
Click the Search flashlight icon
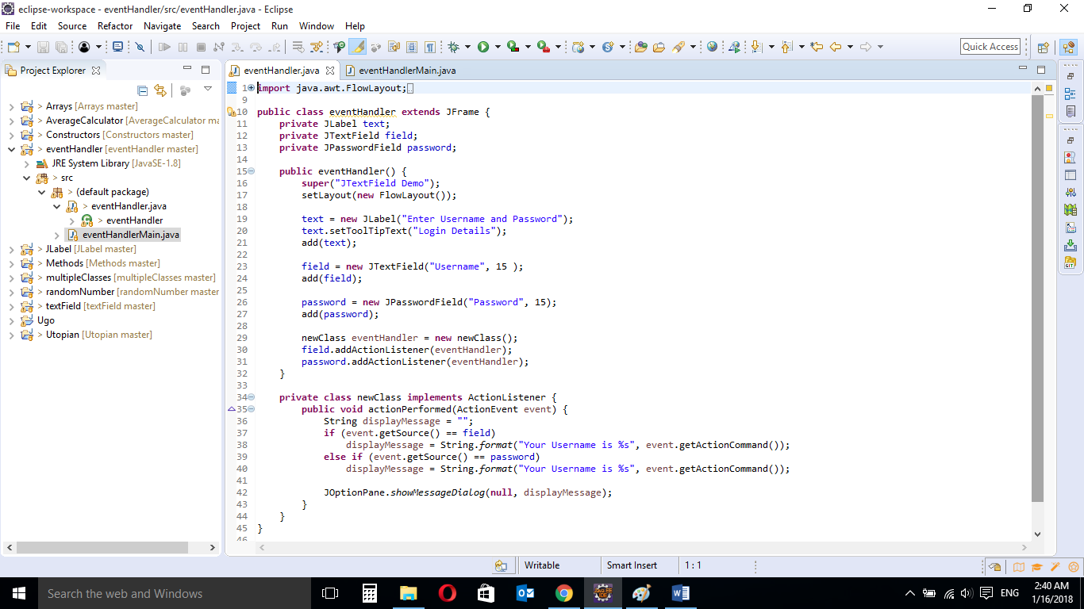[678, 47]
